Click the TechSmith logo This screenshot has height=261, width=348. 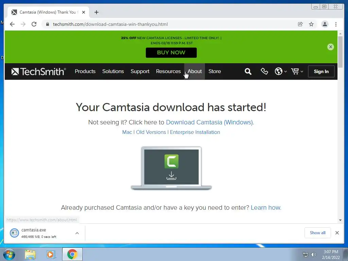click(x=39, y=71)
